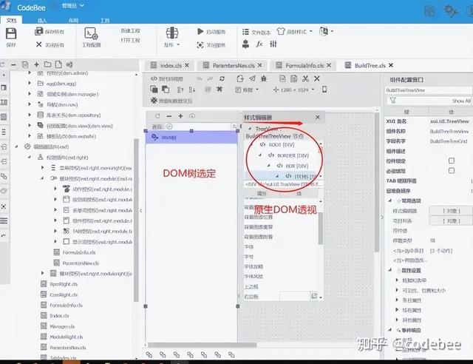
Task: Click the filter funnel icon in component panel
Action: point(392,101)
